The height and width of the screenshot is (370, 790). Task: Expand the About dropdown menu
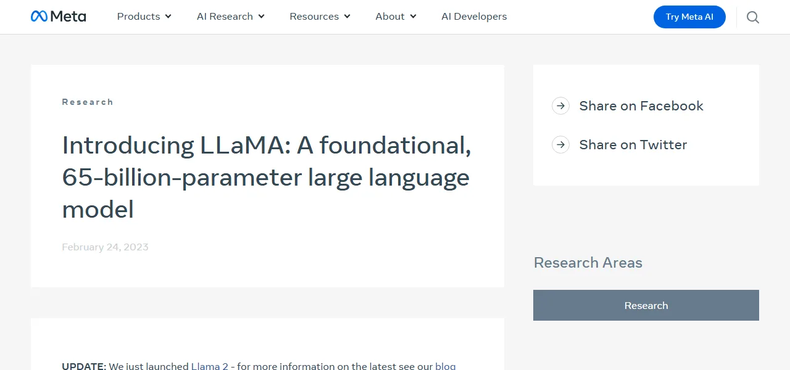(x=396, y=17)
